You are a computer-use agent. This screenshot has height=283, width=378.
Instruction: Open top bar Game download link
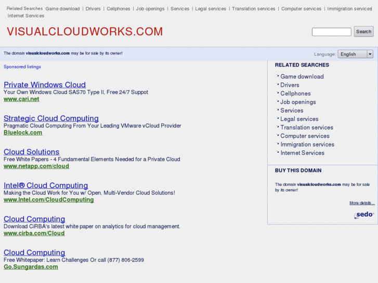62,9
